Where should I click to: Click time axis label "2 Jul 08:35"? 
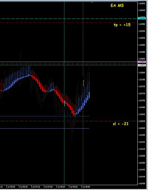coord(60,187)
